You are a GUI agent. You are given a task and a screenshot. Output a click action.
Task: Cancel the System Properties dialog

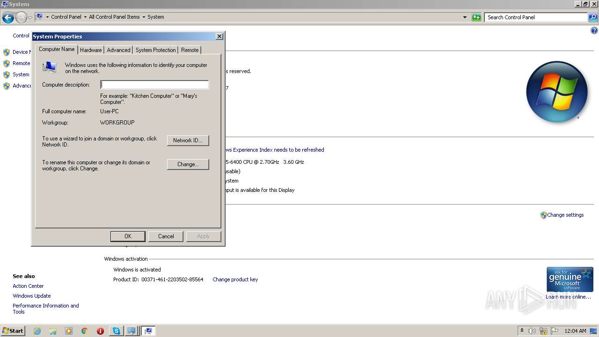[166, 236]
